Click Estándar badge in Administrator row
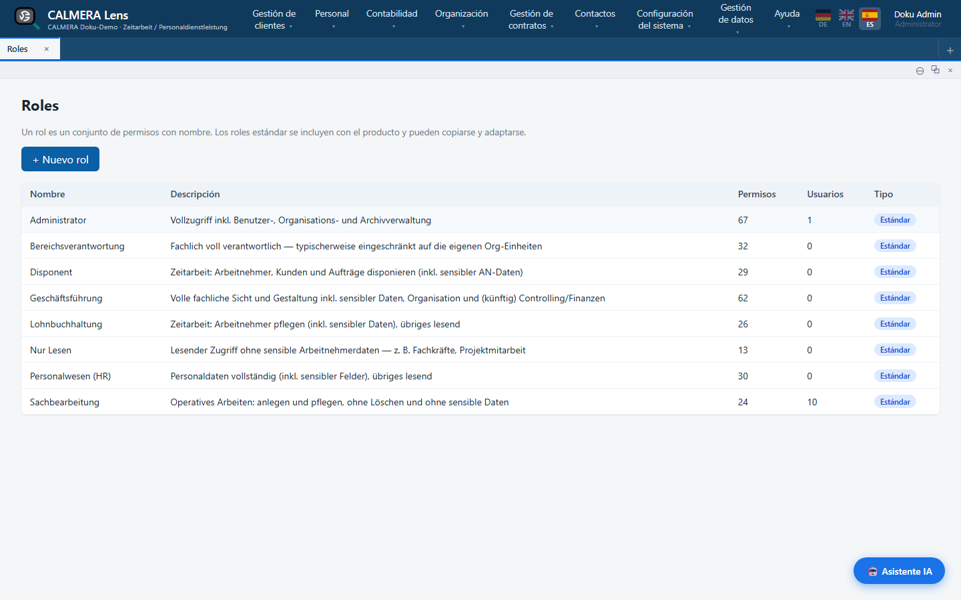 (x=895, y=220)
